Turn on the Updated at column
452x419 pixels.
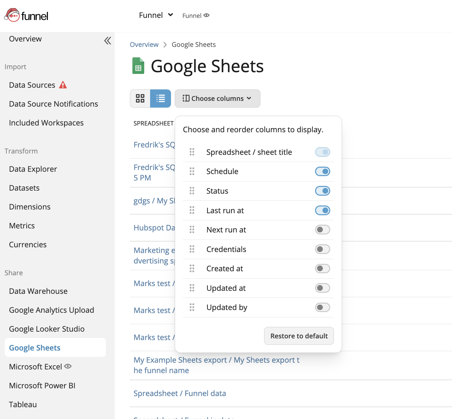pyautogui.click(x=322, y=288)
